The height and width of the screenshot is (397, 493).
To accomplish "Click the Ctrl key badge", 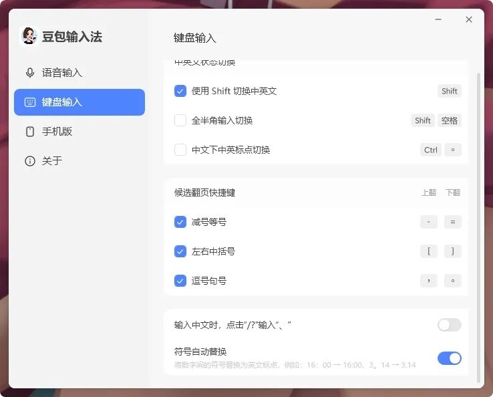I will [x=430, y=150].
